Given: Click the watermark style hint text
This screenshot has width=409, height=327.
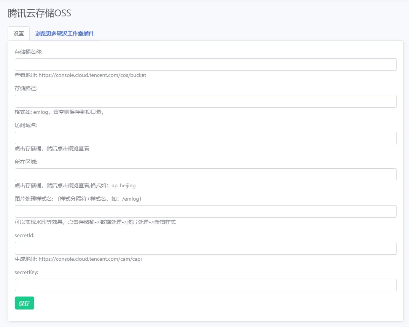Looking at the screenshot, I should point(95,222).
